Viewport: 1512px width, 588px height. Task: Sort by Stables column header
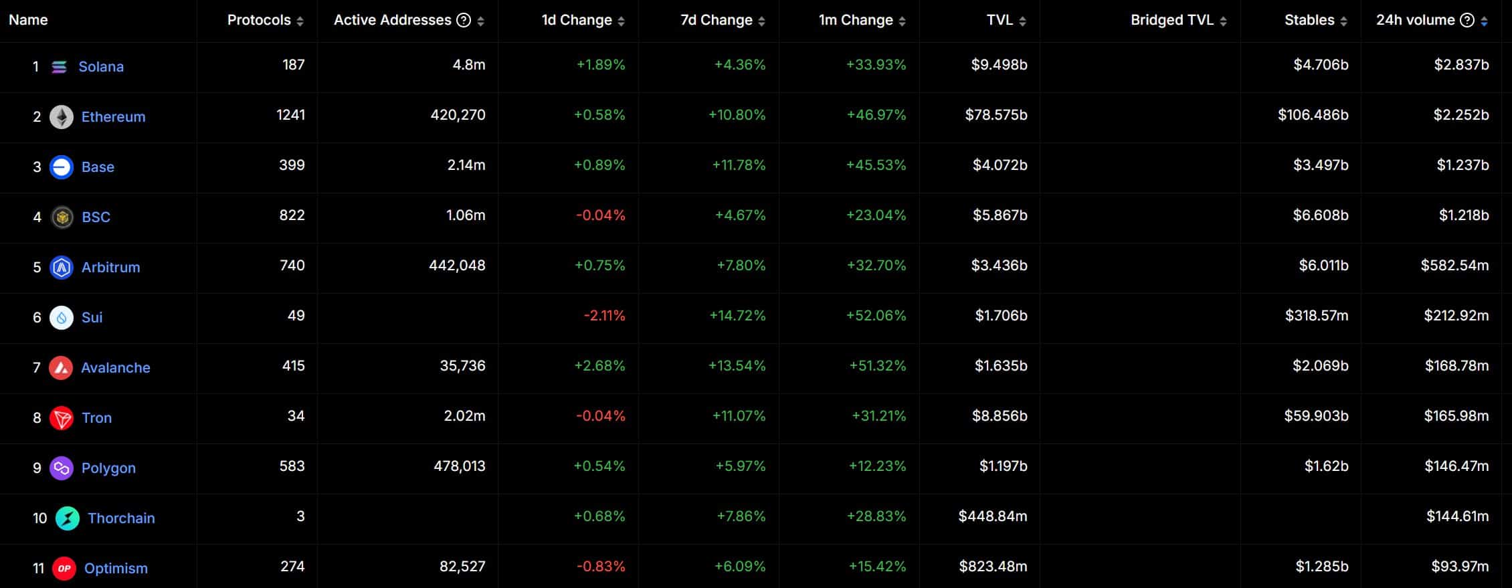[x=1343, y=21]
